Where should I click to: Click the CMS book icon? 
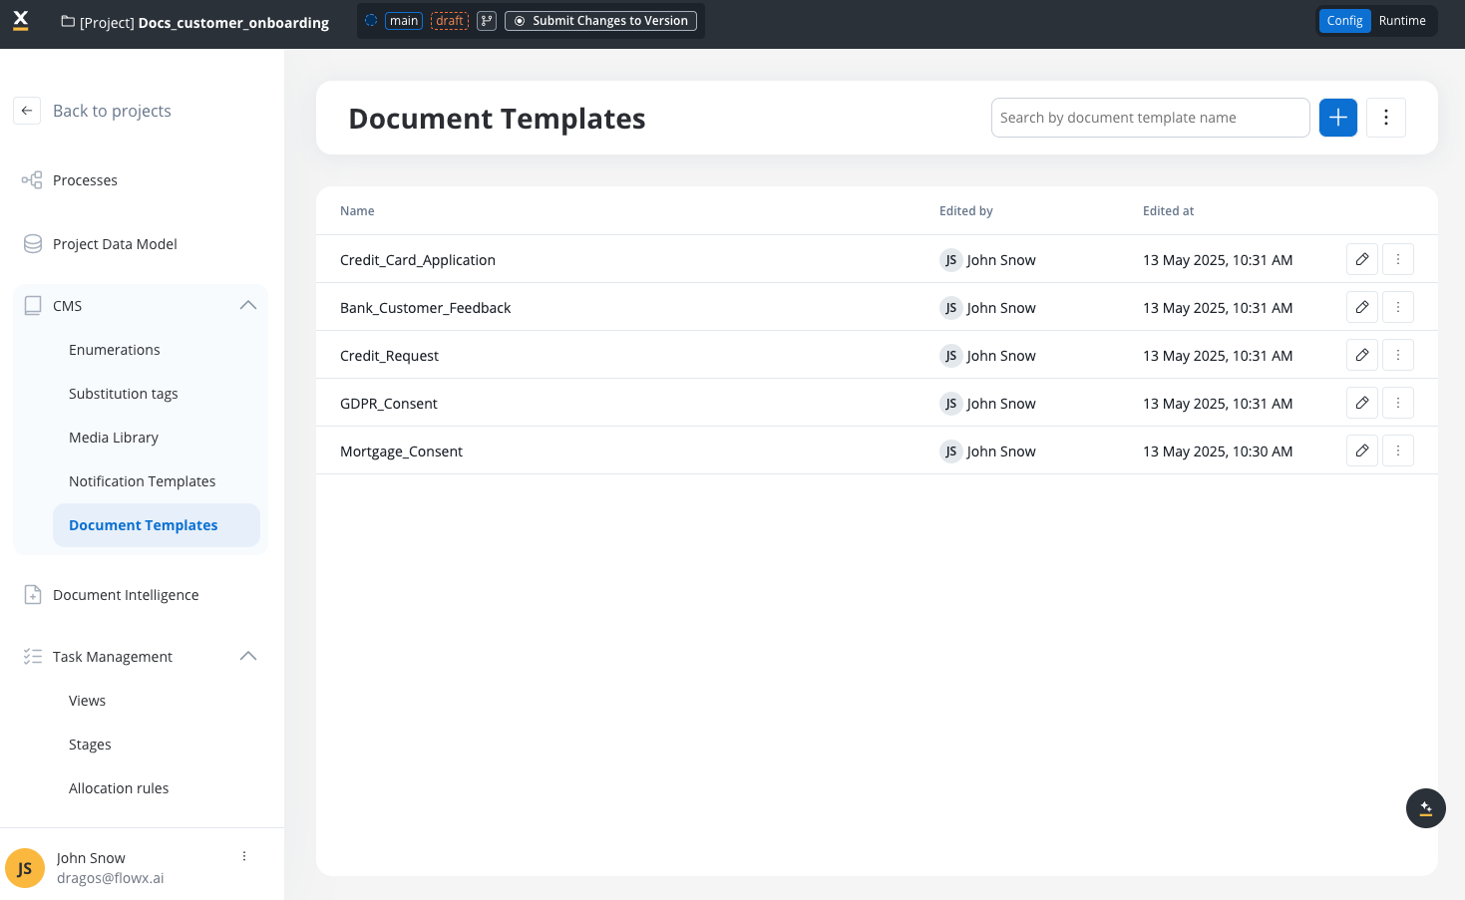click(33, 306)
